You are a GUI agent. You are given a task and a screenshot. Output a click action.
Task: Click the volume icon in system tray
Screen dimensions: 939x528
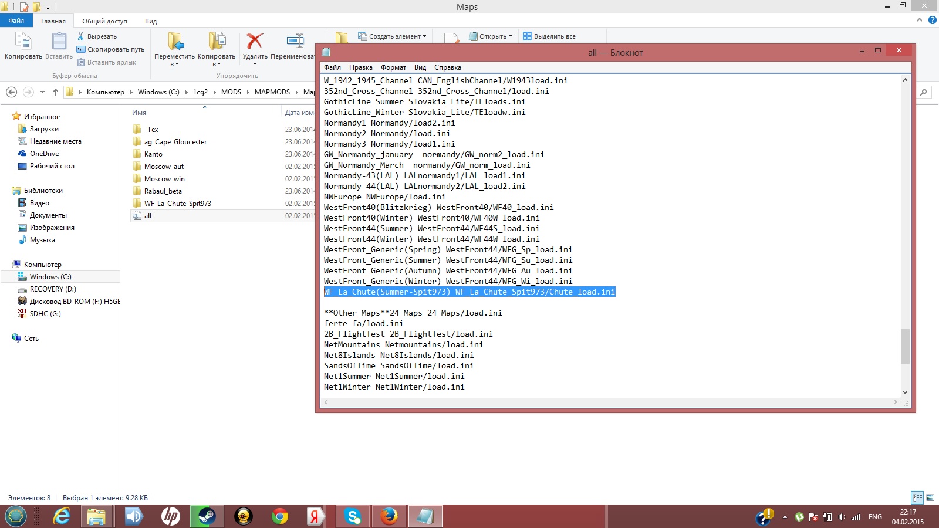click(x=842, y=517)
